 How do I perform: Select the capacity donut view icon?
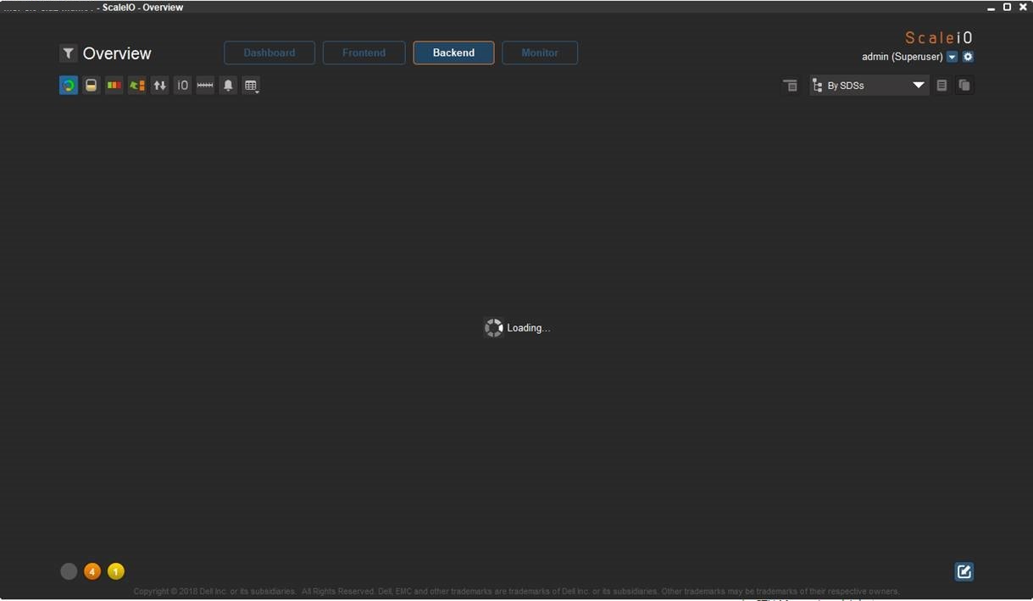(x=68, y=85)
